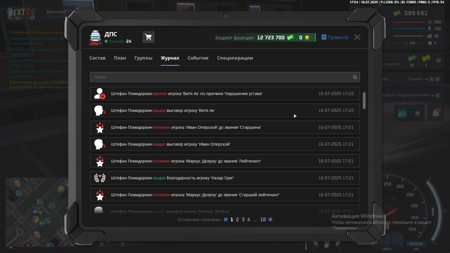Screen dimensions: 450x253
Task: Click the fired-player icon for 'Витя Ак'
Action: 100,93
